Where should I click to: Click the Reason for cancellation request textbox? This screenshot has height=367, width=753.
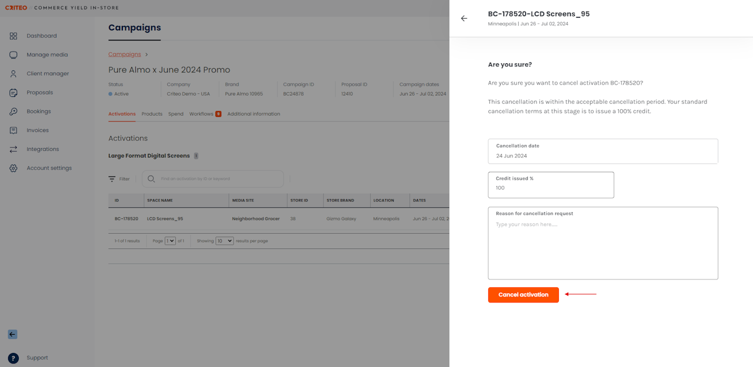coord(603,248)
